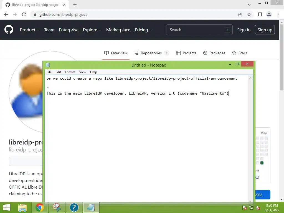Image resolution: width=284 pixels, height=213 pixels.
Task: Open the Marketplace link in GitHub header
Action: [x=118, y=30]
